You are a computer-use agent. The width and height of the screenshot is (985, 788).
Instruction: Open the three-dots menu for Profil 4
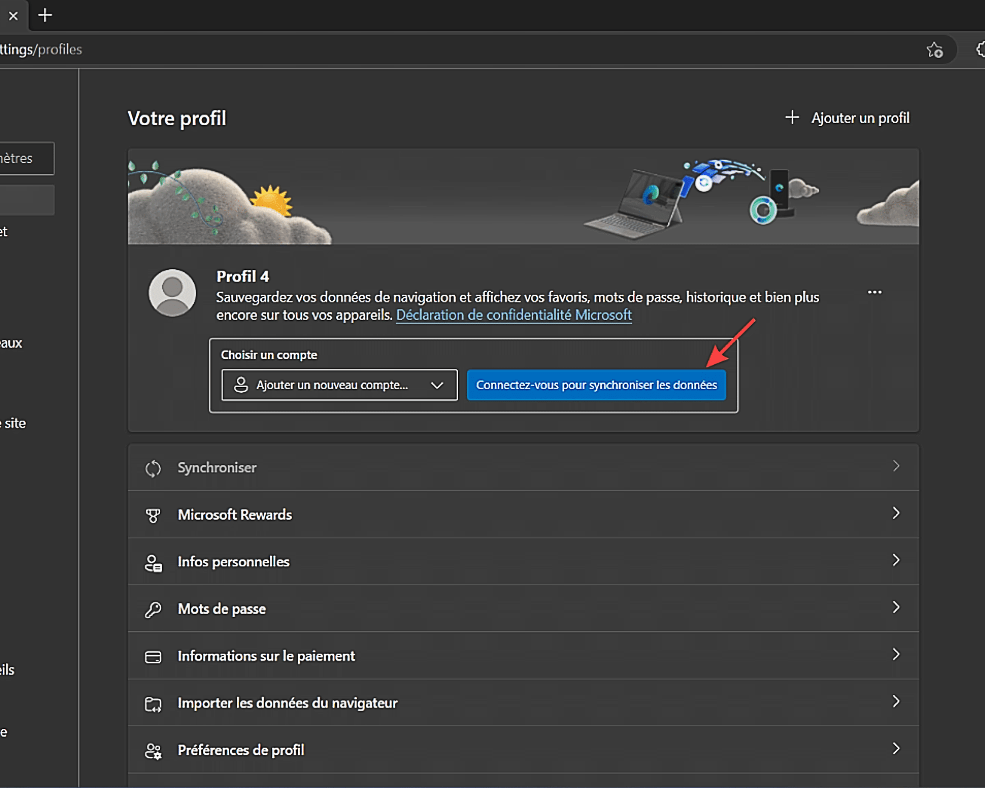(875, 292)
